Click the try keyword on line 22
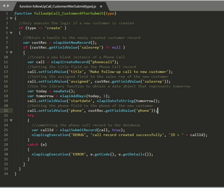Image resolution: width=224 pixels, height=188 pixels. tap(31, 115)
